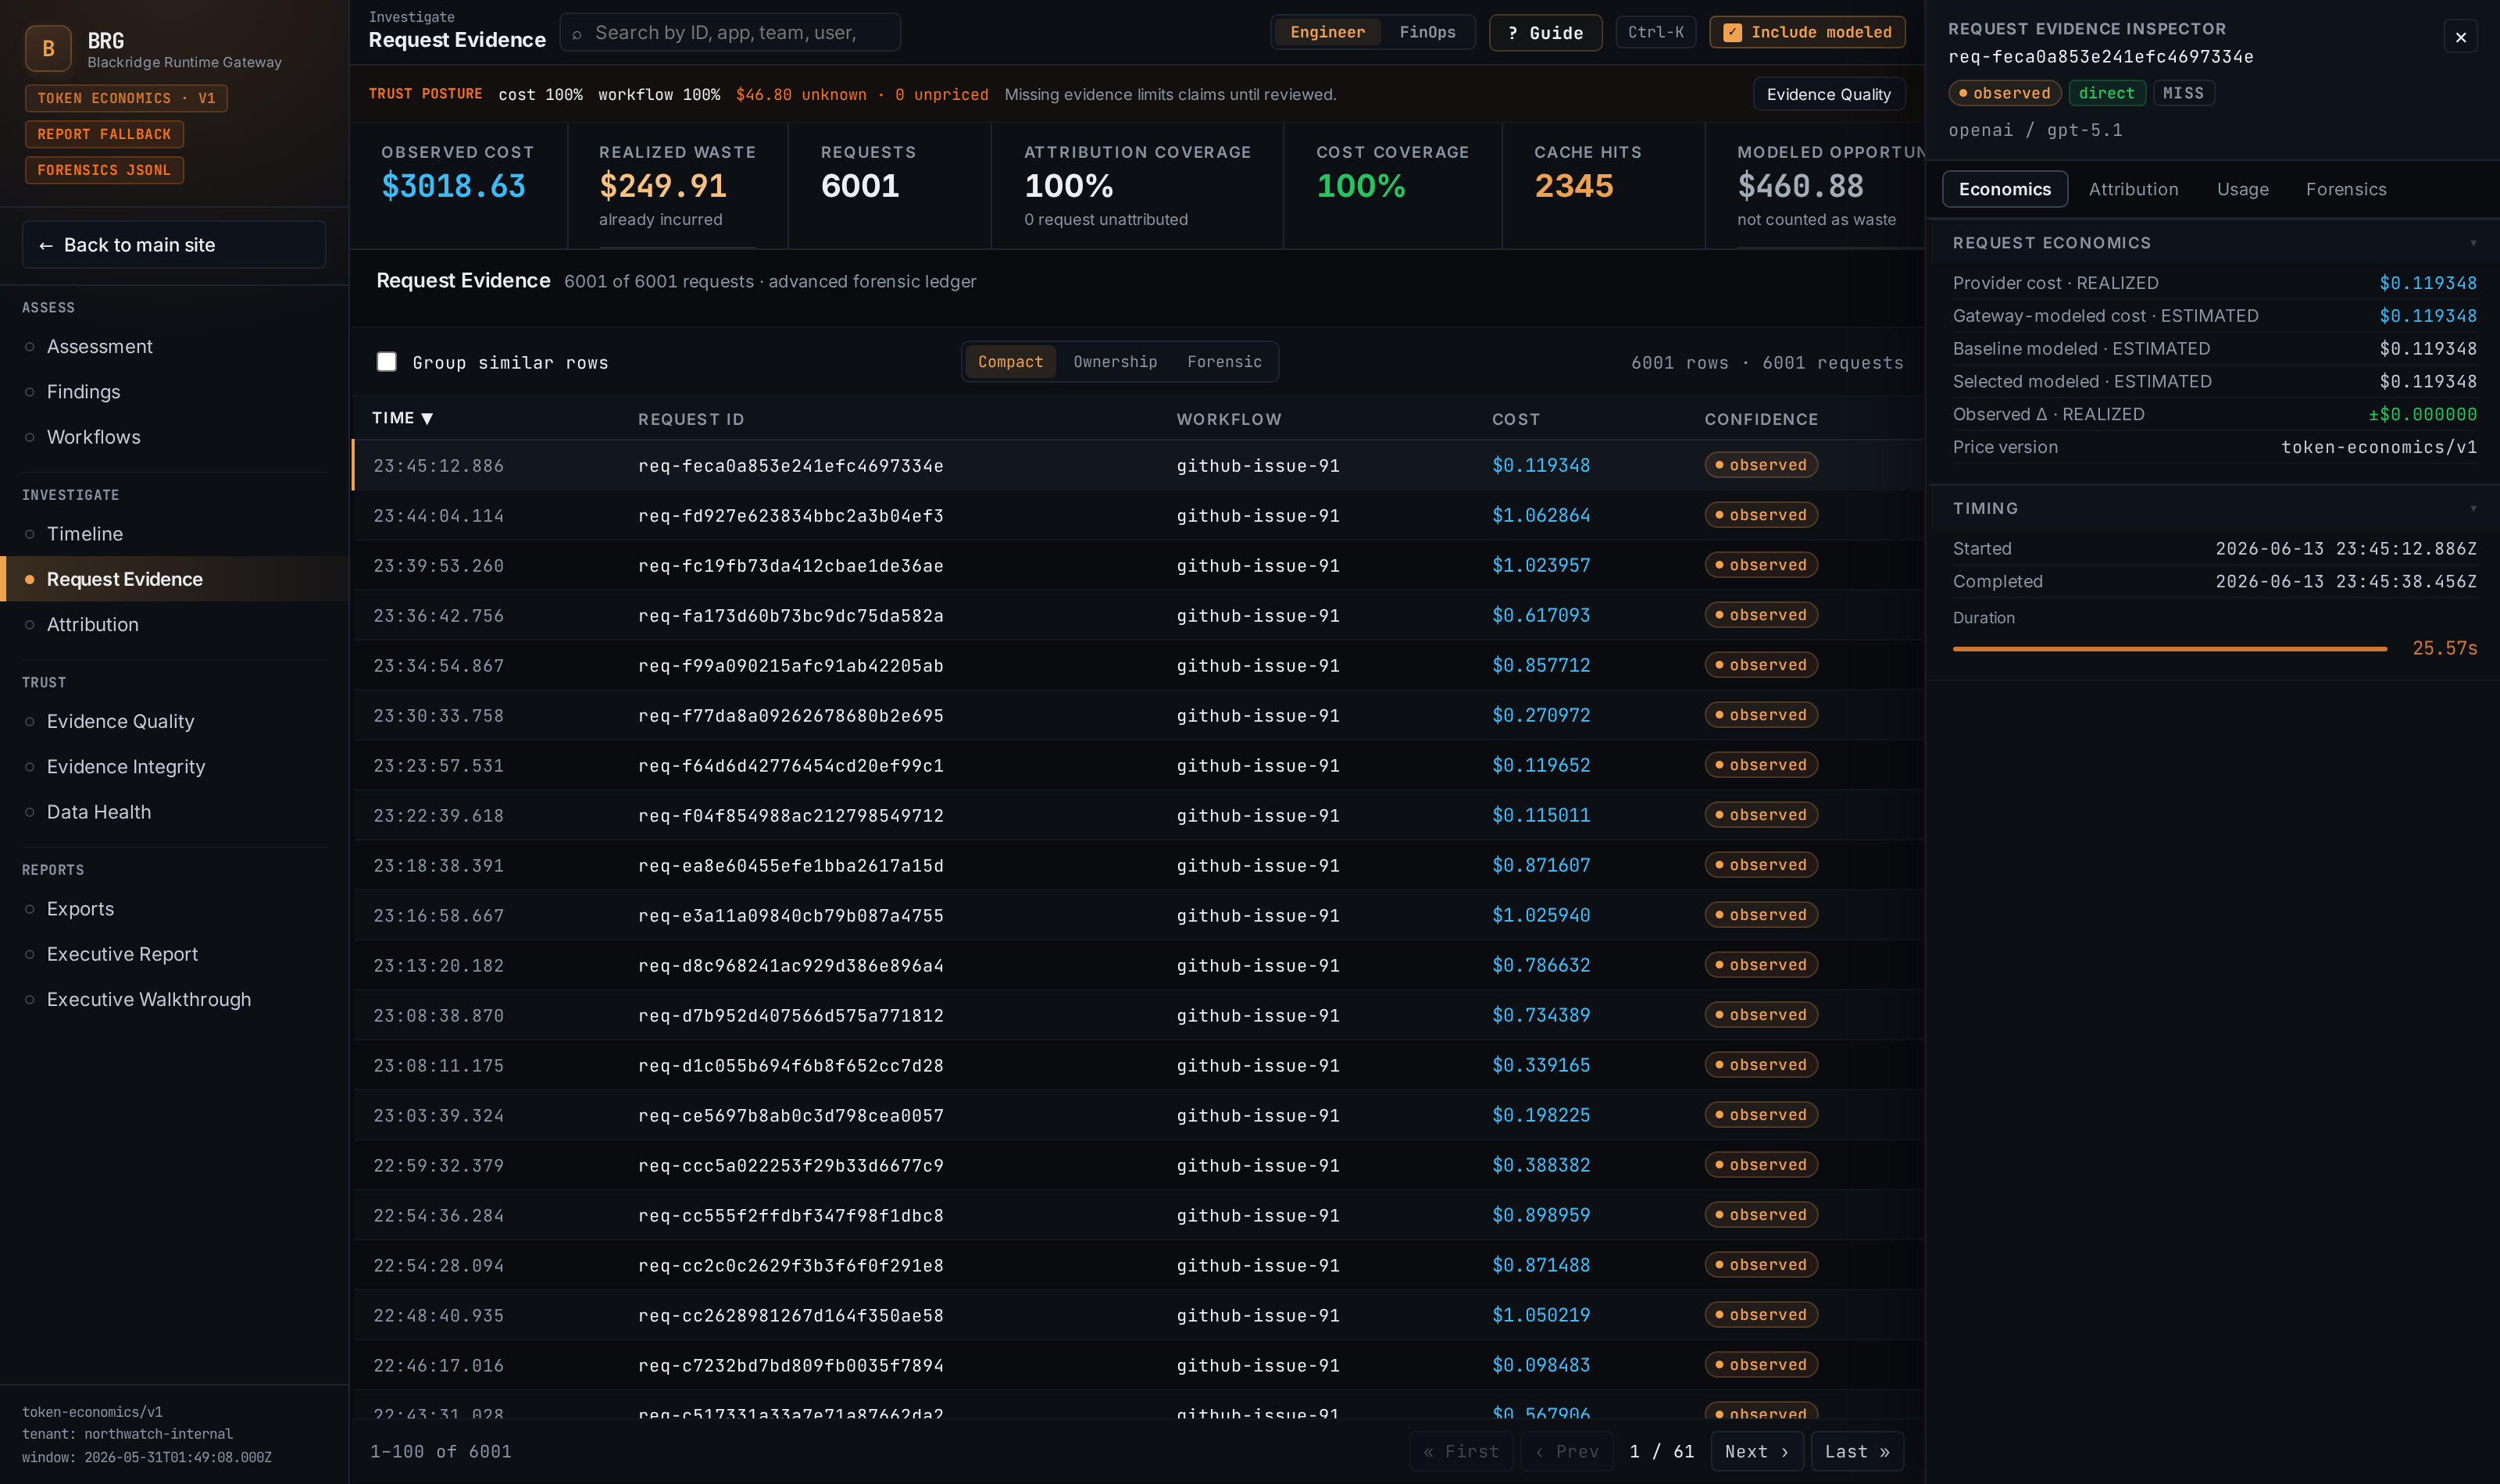Click the BRG logo badge icon
The height and width of the screenshot is (1484, 2500).
coord(48,48)
